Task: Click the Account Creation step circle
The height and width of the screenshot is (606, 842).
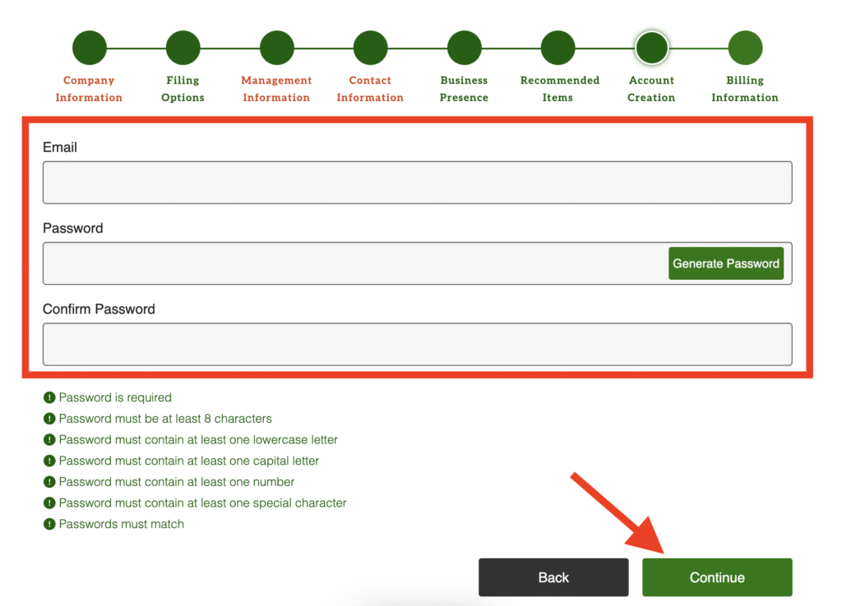Action: point(651,48)
